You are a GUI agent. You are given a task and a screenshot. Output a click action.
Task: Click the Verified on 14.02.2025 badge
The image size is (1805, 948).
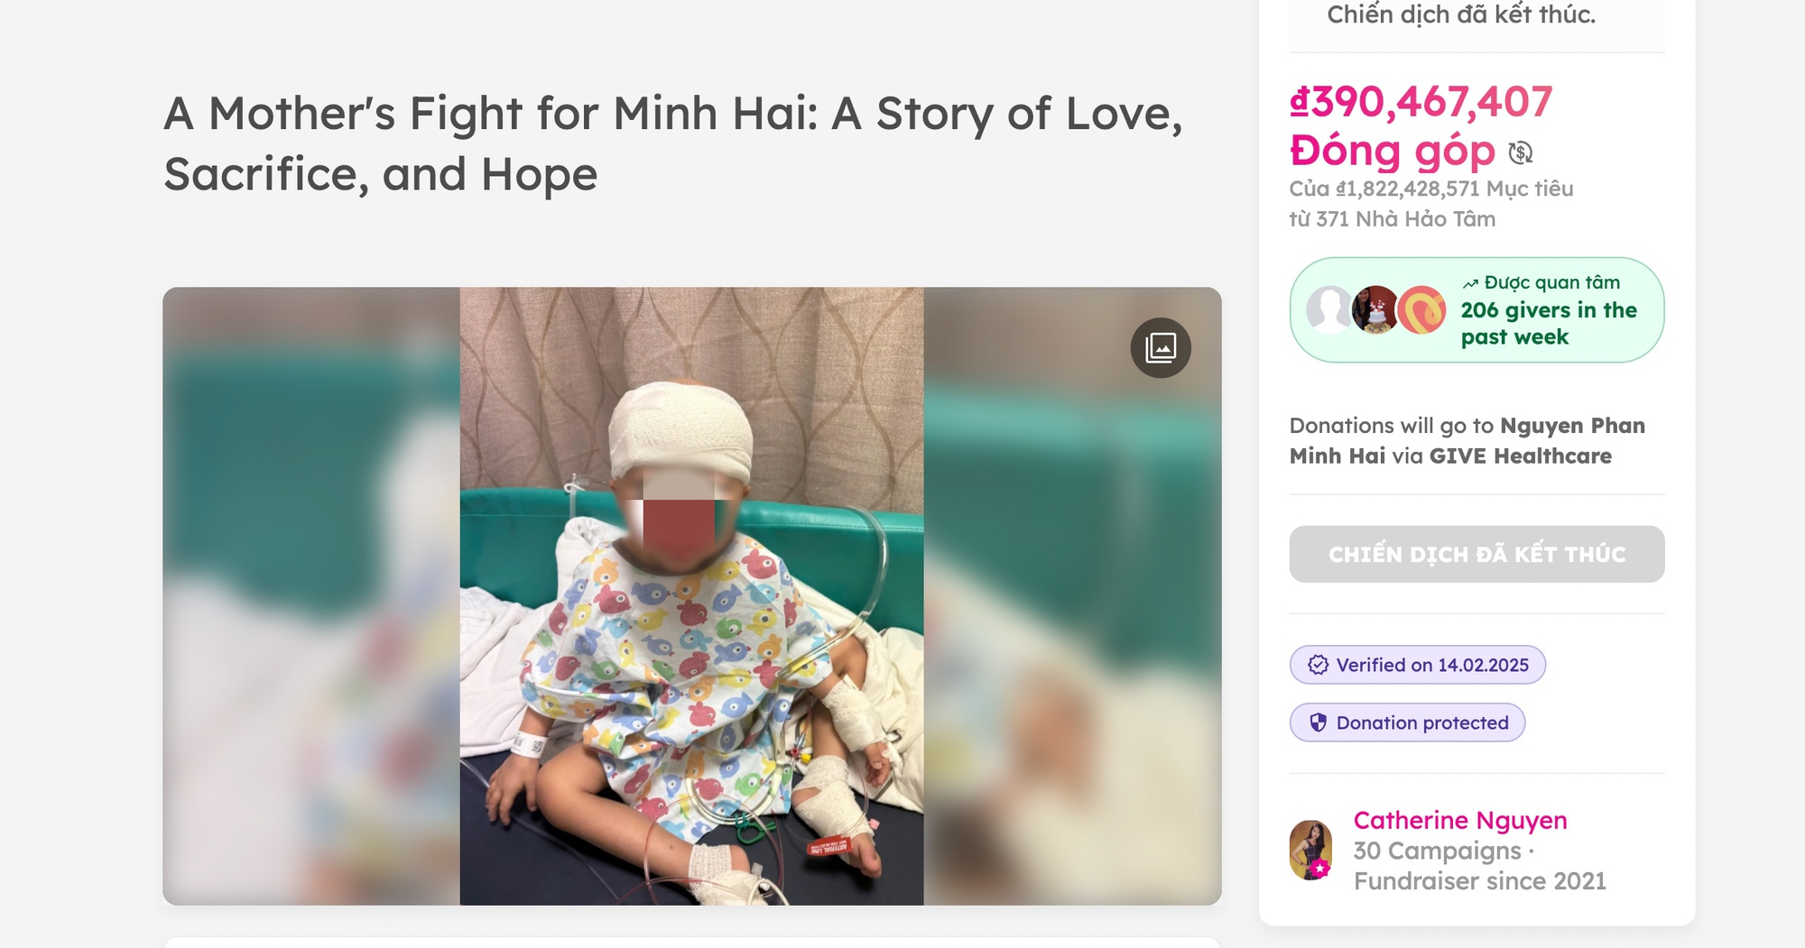(1431, 665)
